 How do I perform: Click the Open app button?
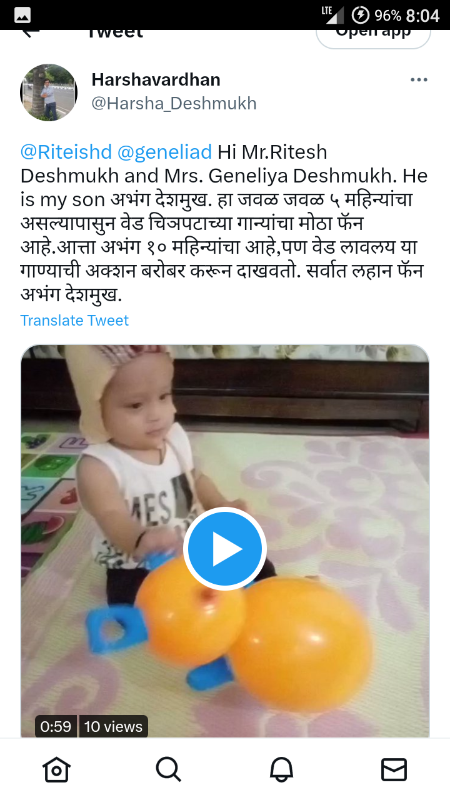(373, 36)
